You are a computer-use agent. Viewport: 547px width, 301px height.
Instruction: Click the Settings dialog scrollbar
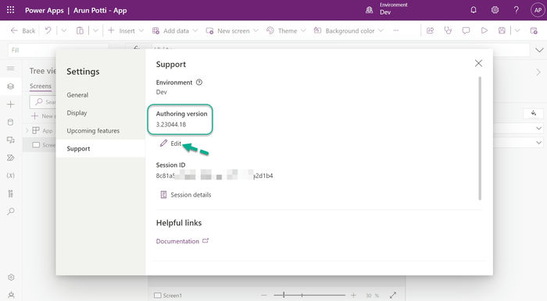[480, 139]
